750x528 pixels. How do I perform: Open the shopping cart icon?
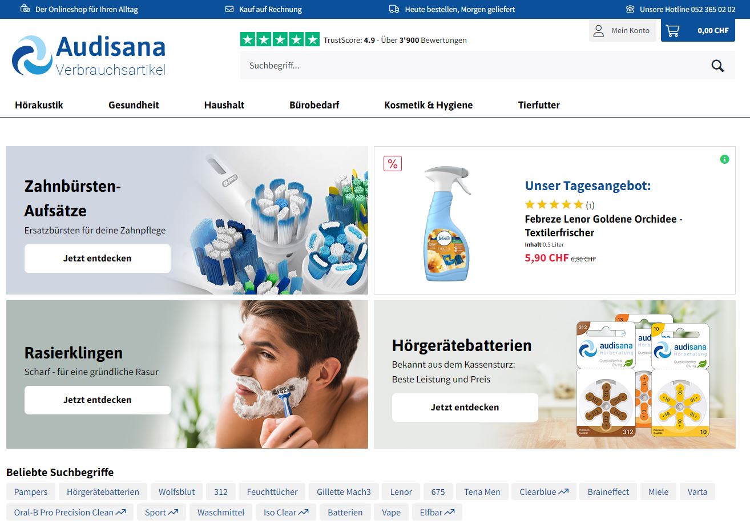coord(673,31)
